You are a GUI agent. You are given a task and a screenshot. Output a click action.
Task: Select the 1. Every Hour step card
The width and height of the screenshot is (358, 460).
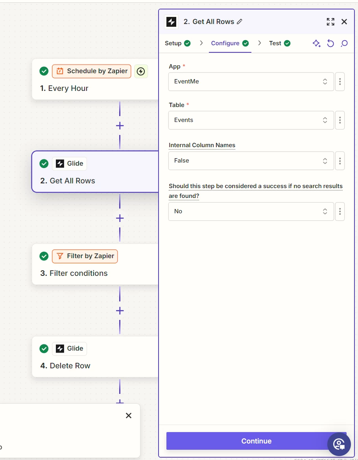coord(95,79)
